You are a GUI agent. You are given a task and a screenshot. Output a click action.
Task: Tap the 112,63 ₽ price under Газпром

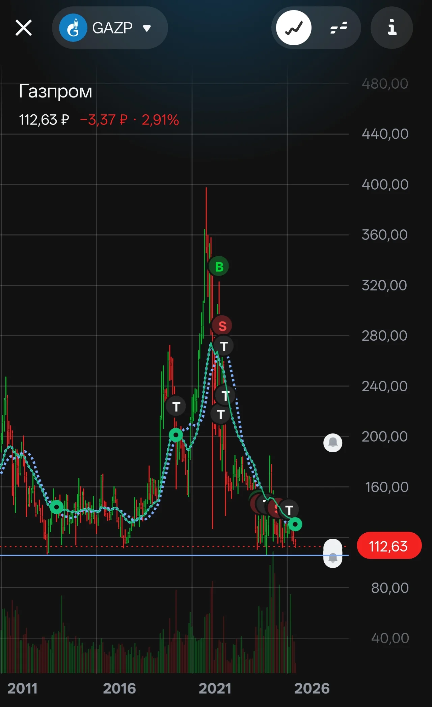point(44,120)
